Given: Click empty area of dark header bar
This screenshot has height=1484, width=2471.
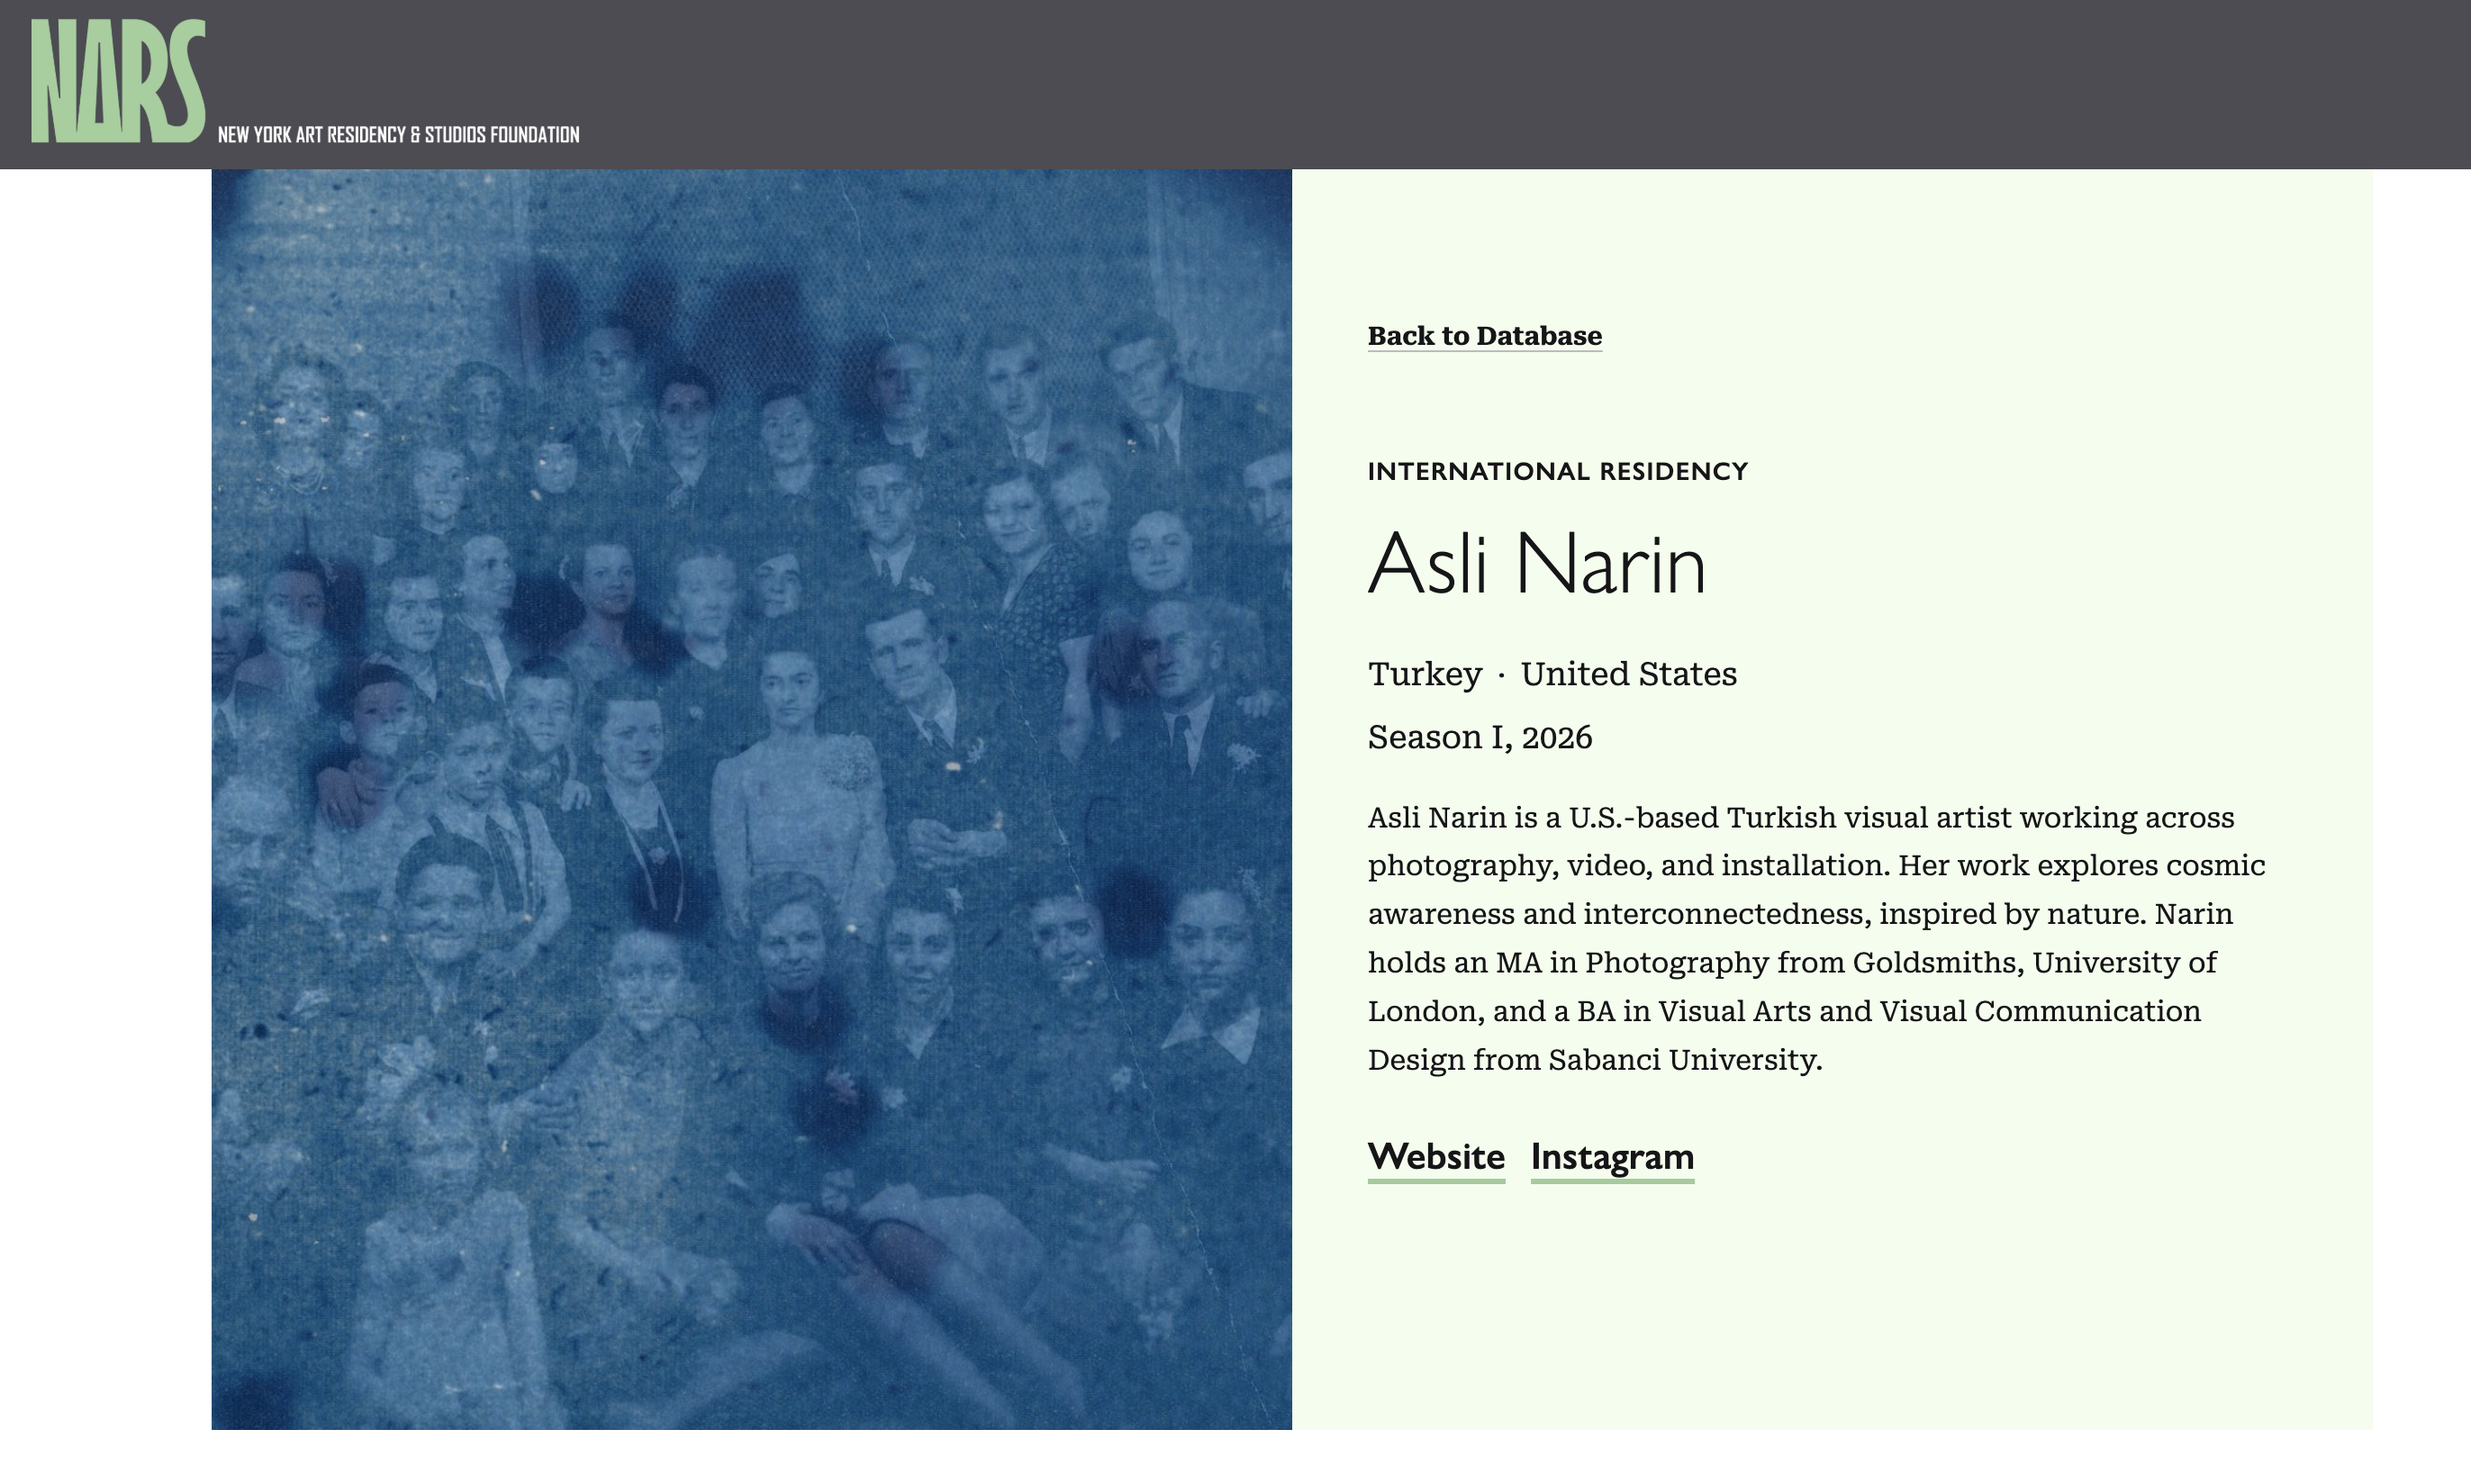Looking at the screenshot, I should (1500, 84).
